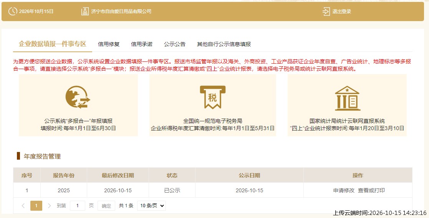Click the 公示日期 column header

pyautogui.click(x=249, y=175)
